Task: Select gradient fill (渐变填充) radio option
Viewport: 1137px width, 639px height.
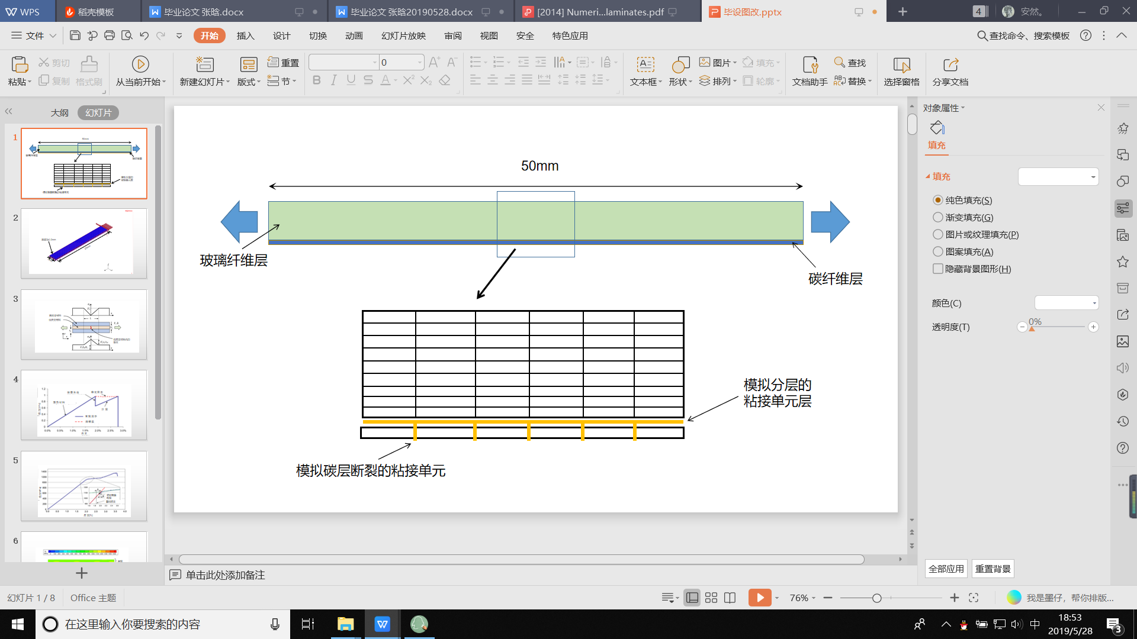Action: pos(938,218)
